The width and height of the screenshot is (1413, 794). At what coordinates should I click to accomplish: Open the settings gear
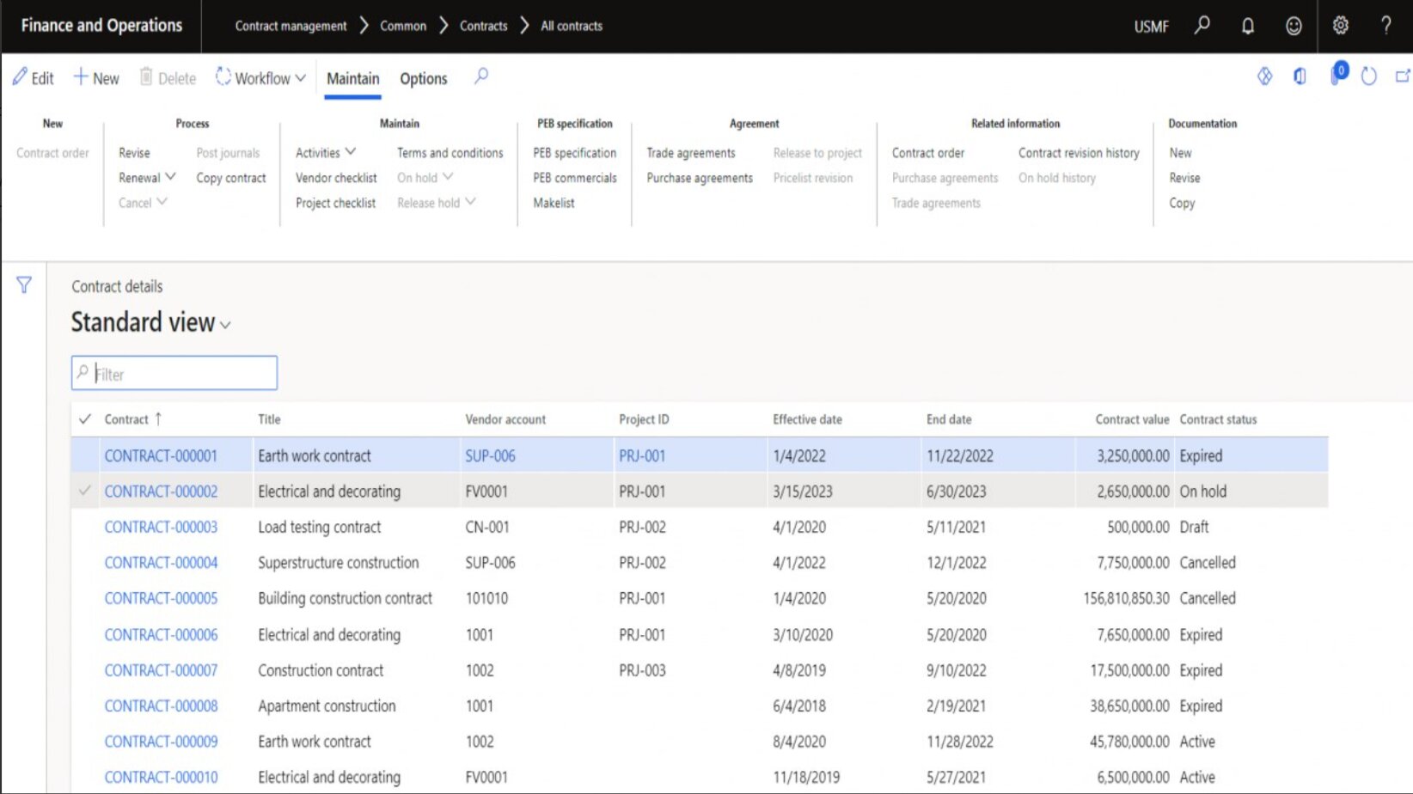1340,26
